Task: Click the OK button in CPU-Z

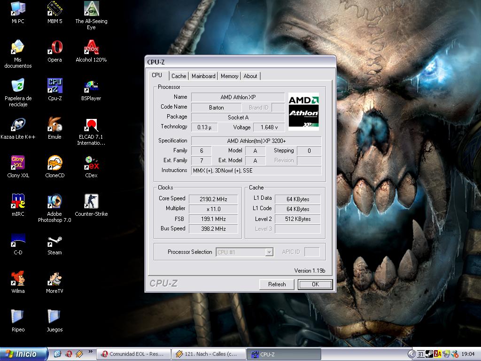Action: (x=315, y=284)
